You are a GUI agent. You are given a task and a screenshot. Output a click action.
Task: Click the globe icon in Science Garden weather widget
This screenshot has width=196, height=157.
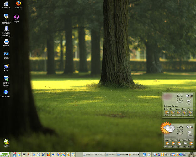coord(187,96)
